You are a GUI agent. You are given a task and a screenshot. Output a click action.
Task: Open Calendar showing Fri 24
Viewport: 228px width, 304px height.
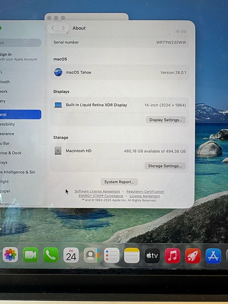71,255
